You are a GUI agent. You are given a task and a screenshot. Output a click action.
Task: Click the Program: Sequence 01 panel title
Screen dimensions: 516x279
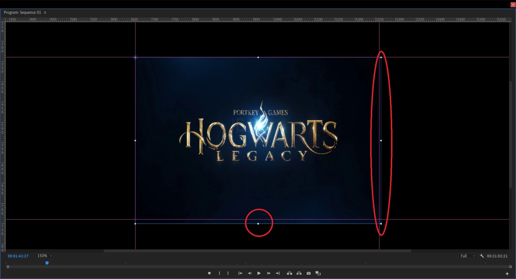[x=22, y=12]
